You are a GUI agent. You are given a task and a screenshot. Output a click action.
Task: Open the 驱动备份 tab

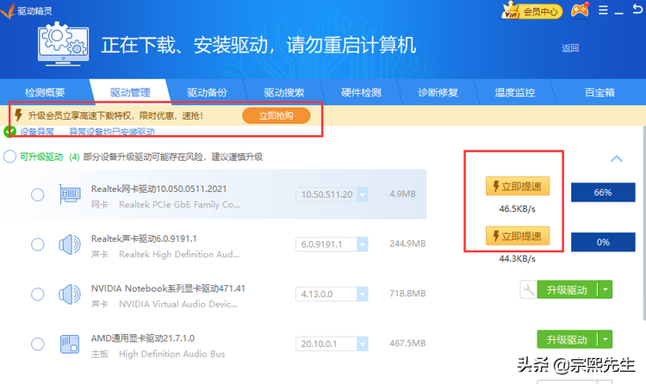(x=207, y=92)
